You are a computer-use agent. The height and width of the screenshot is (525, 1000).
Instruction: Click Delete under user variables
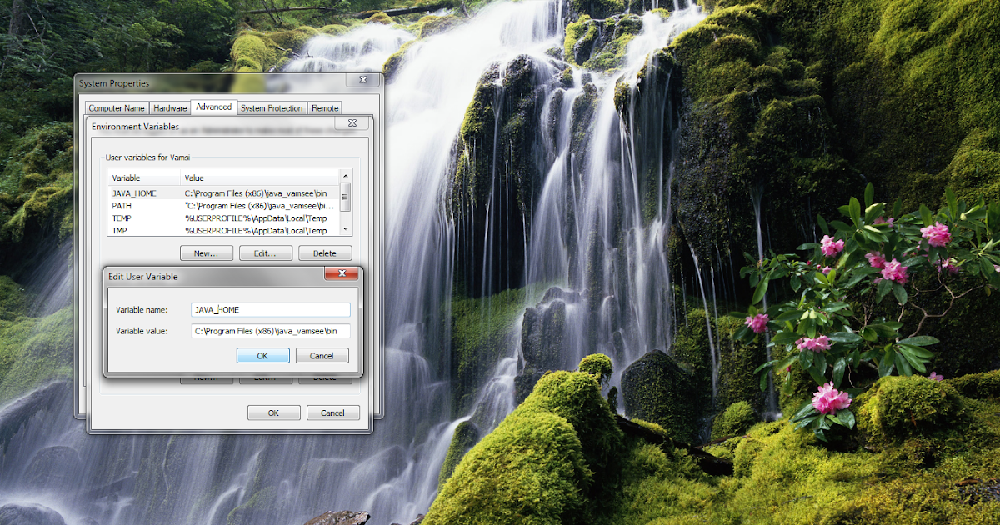point(325,252)
